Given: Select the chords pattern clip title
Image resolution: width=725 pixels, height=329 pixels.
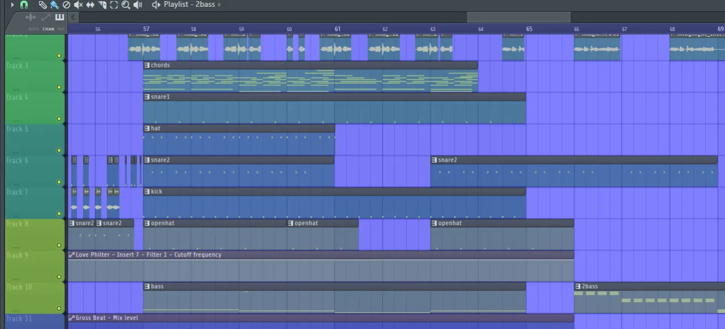Looking at the screenshot, I should pos(160,65).
